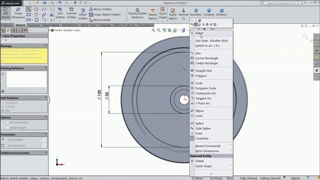The image size is (320, 180).
Task: Add Vertical relation
Action: coord(8,106)
